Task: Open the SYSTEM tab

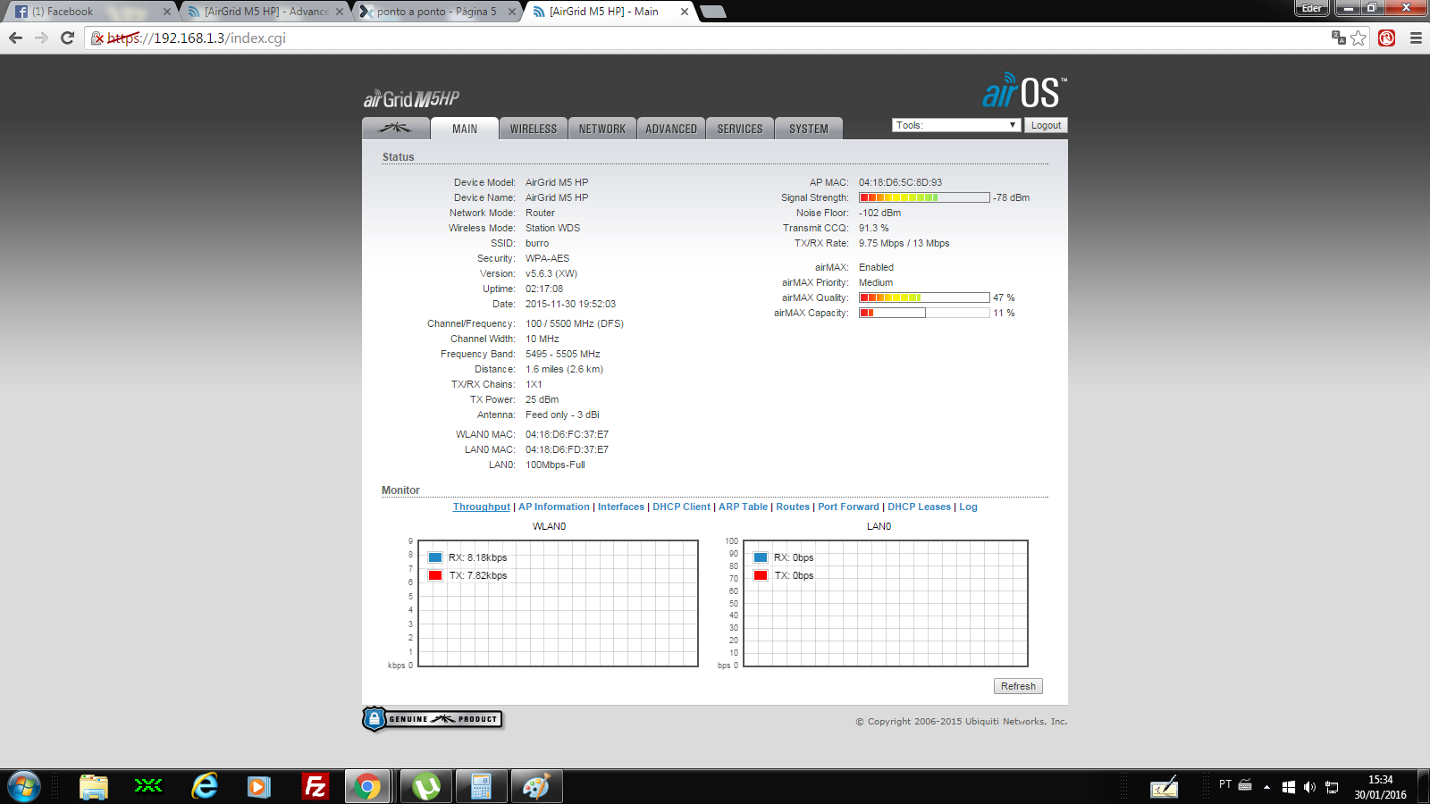Action: (x=809, y=129)
